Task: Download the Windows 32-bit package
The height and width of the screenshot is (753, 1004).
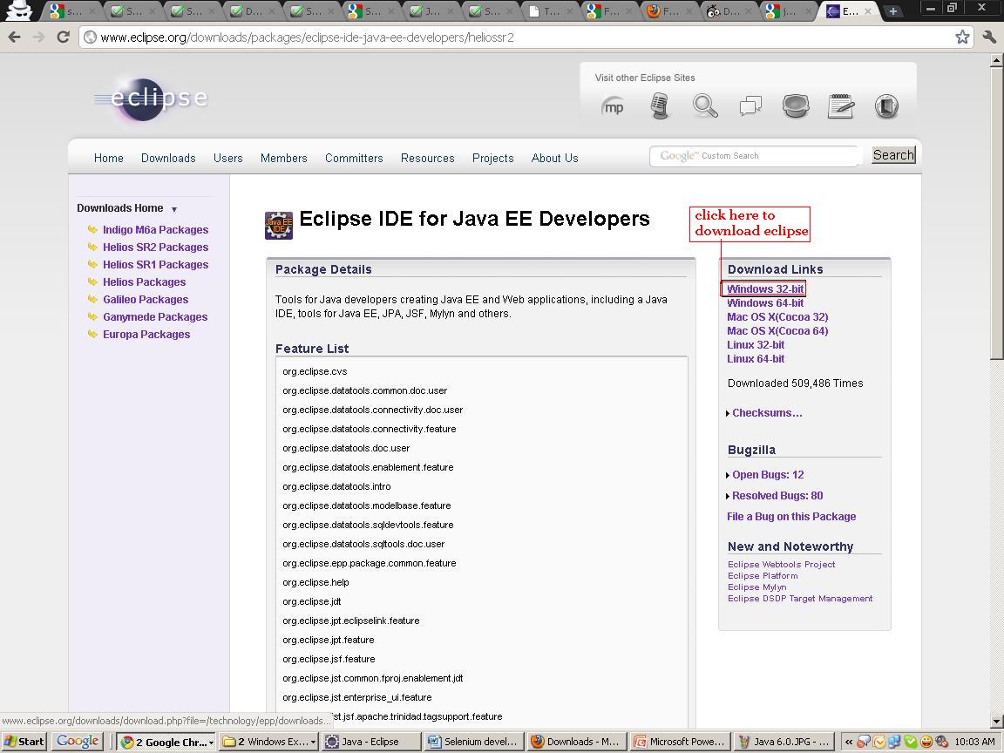Action: click(765, 289)
